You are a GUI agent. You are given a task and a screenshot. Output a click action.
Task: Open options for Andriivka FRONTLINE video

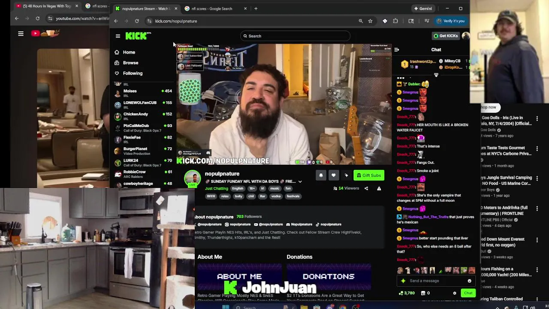point(537,209)
